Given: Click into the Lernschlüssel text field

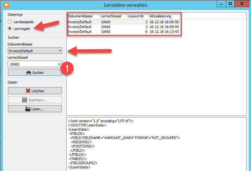Looking at the screenshot, I should 32,64.
